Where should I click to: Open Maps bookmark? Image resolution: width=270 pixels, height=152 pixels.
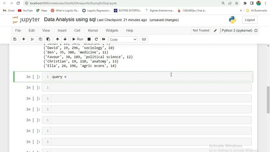(x=42, y=11)
